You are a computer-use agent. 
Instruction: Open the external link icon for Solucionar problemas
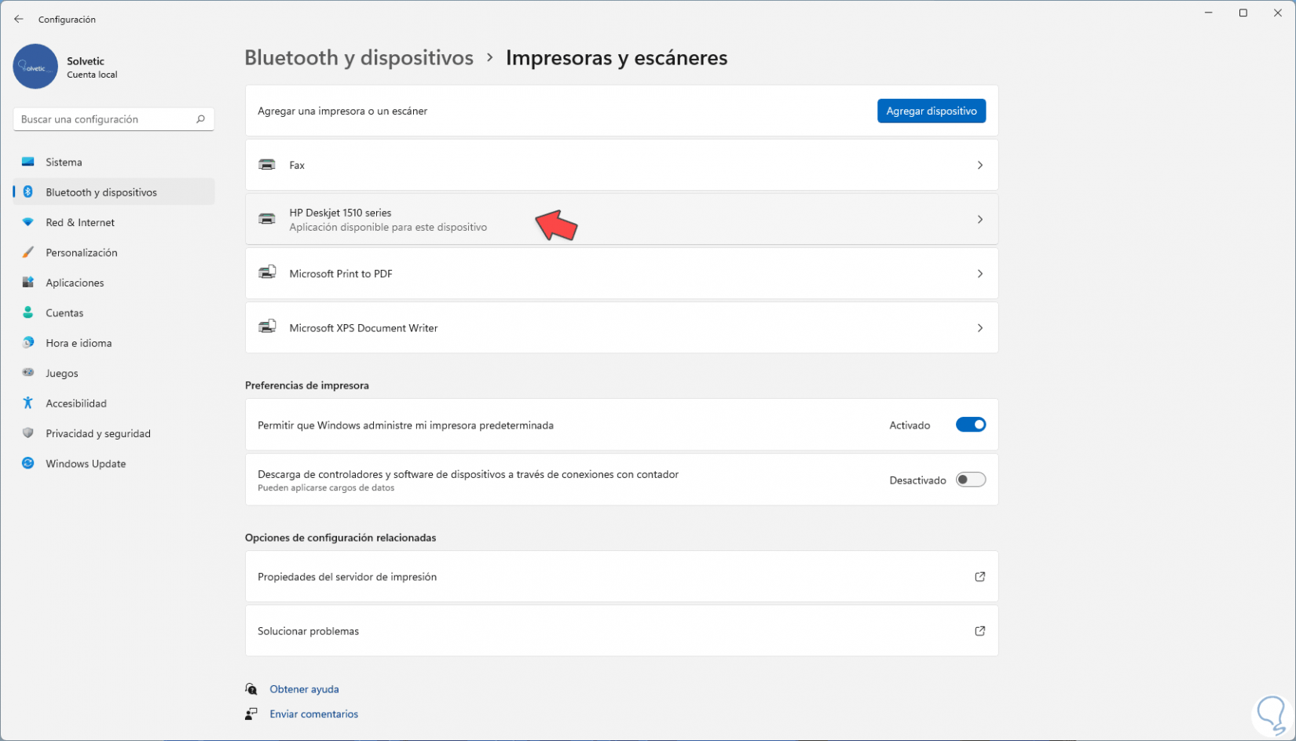[x=979, y=631]
